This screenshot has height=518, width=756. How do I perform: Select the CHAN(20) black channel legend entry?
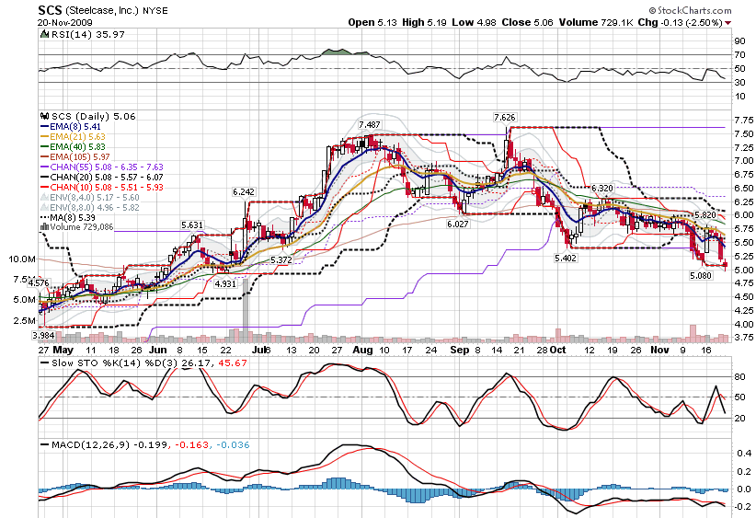pyautogui.click(x=102, y=177)
